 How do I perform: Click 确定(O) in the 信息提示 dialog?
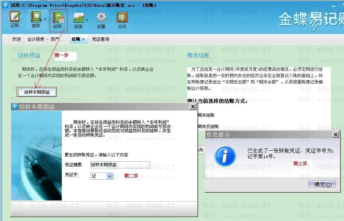(322, 184)
